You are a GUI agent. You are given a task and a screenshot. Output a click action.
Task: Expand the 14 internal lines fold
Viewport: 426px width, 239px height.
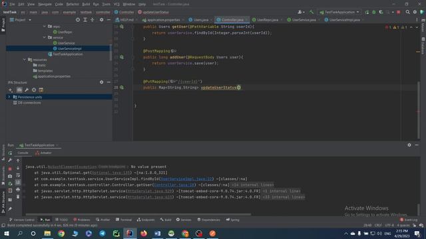pos(252,185)
